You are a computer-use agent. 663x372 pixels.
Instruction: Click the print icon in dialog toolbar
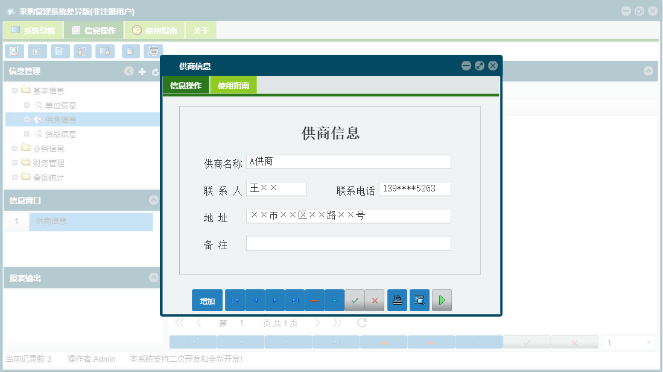397,300
